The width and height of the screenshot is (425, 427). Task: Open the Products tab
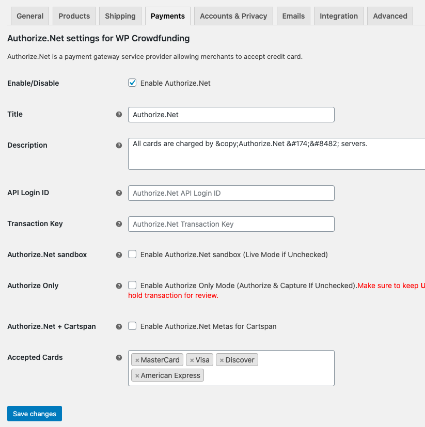pos(74,16)
